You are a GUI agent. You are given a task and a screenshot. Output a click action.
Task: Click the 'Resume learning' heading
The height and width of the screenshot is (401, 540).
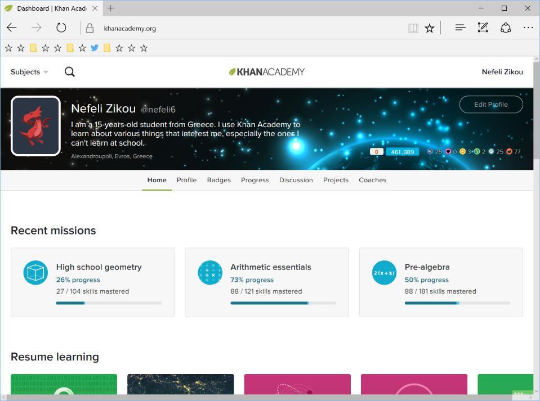[55, 357]
